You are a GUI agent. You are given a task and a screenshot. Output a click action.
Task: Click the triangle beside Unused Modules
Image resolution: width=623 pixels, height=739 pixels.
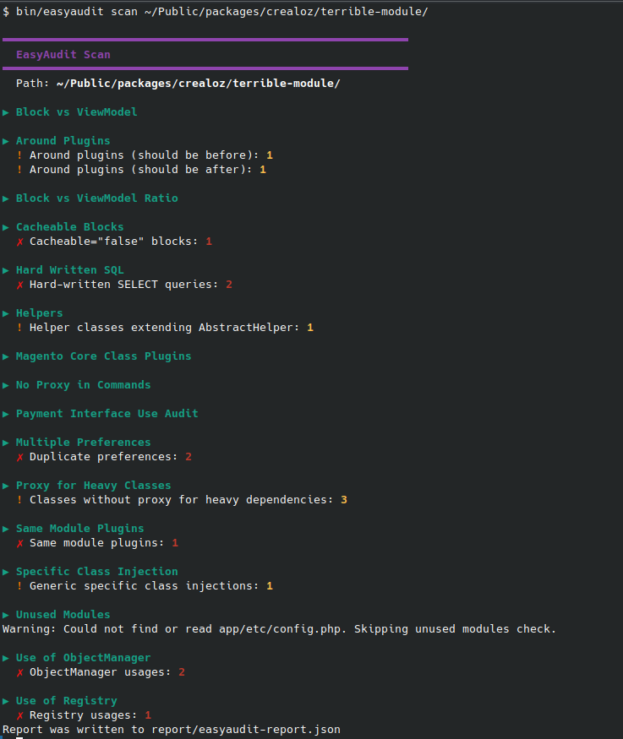pyautogui.click(x=6, y=615)
